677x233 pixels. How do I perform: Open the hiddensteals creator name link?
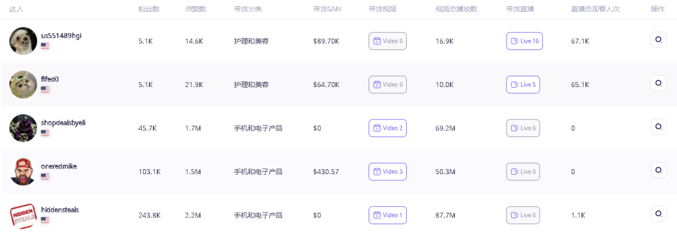point(60,210)
